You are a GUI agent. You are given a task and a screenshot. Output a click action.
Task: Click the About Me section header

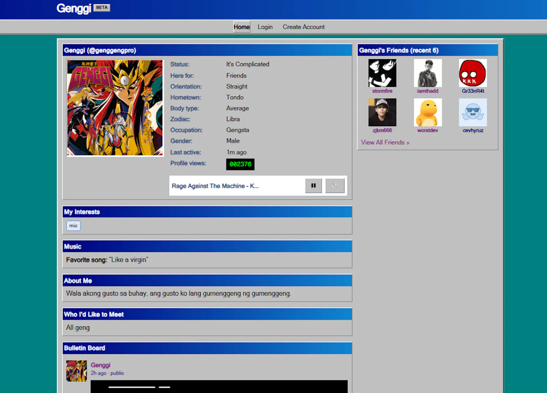(207, 280)
